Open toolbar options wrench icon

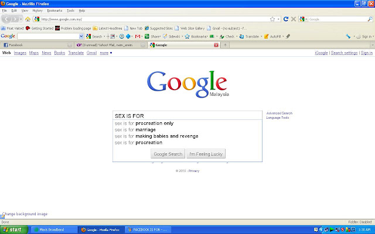[x=348, y=36]
